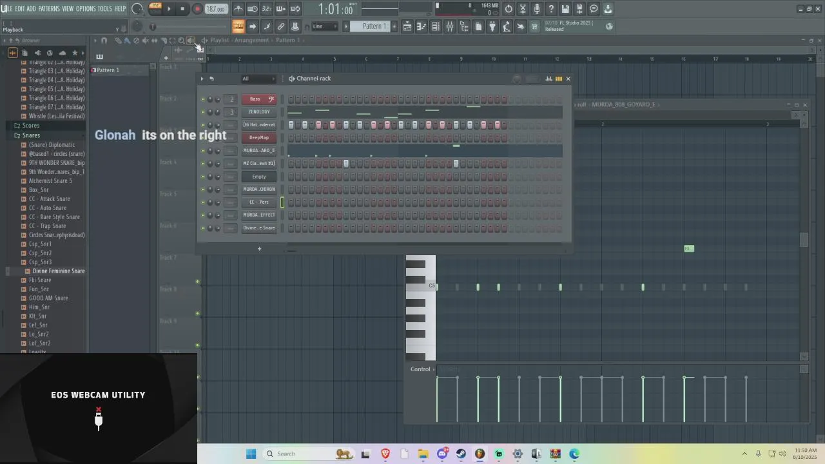Click the scissors icon in top toolbar

click(x=523, y=9)
